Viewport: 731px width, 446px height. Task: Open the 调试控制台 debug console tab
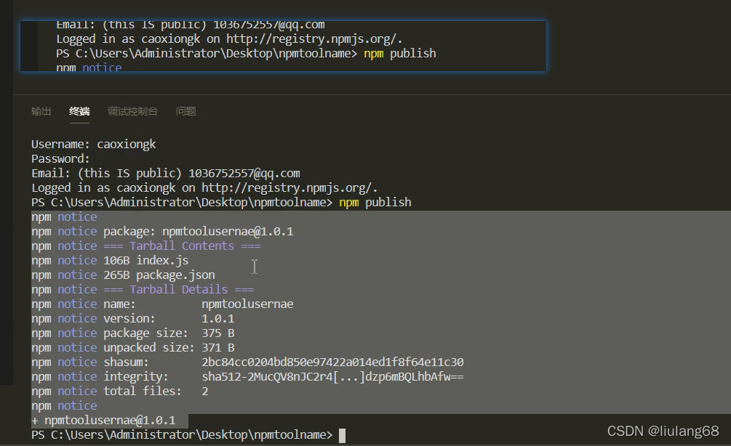132,111
